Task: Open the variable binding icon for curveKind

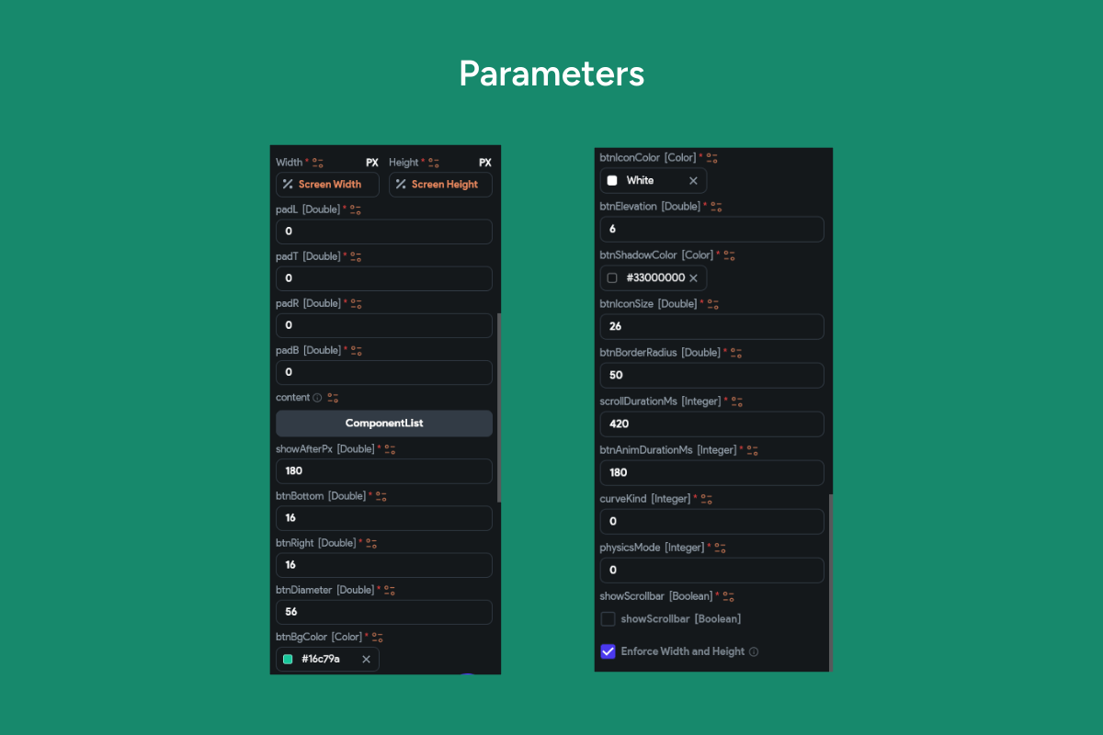Action: click(x=707, y=499)
